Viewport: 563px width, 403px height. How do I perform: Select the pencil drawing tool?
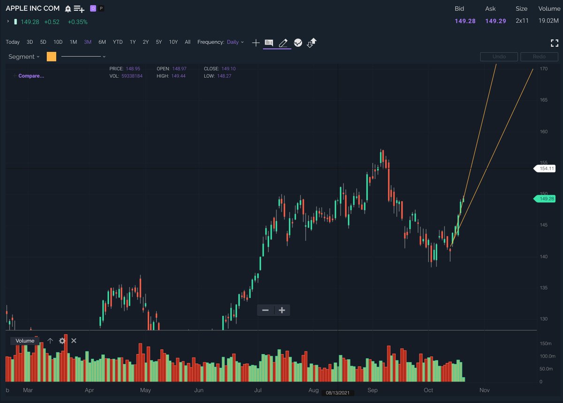[283, 43]
